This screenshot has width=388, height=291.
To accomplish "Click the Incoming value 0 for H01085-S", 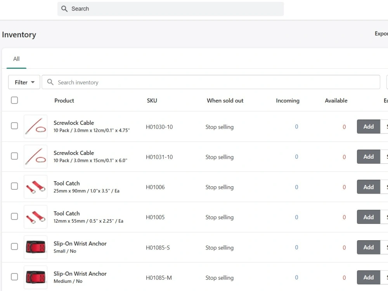I will tap(296, 248).
